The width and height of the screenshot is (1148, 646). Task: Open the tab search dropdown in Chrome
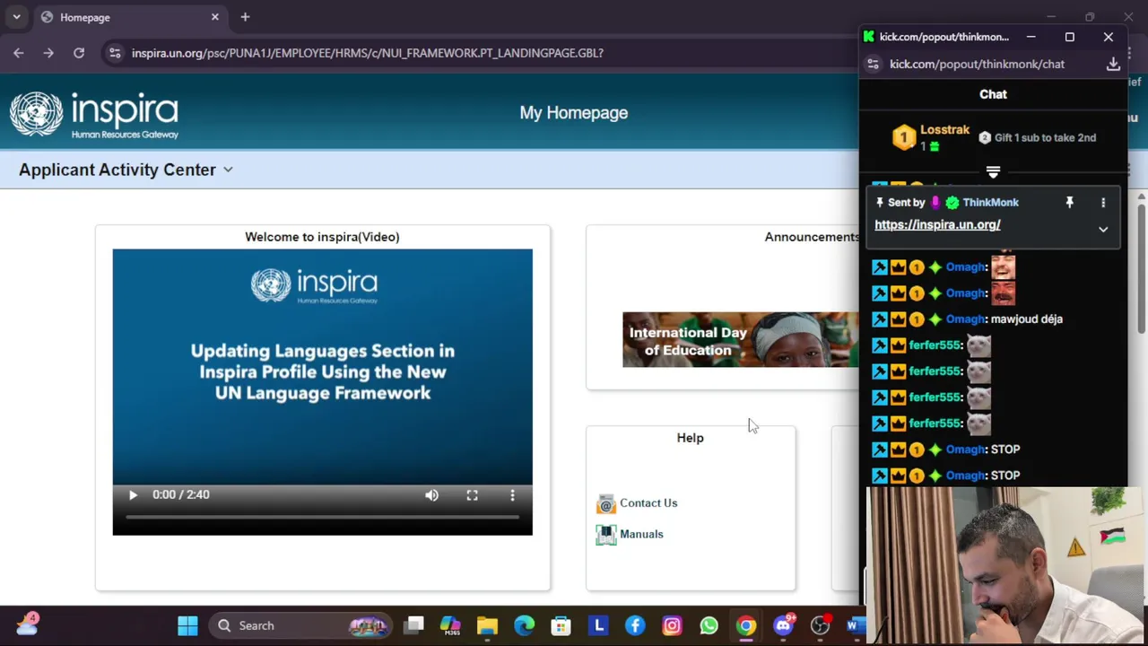click(x=16, y=17)
